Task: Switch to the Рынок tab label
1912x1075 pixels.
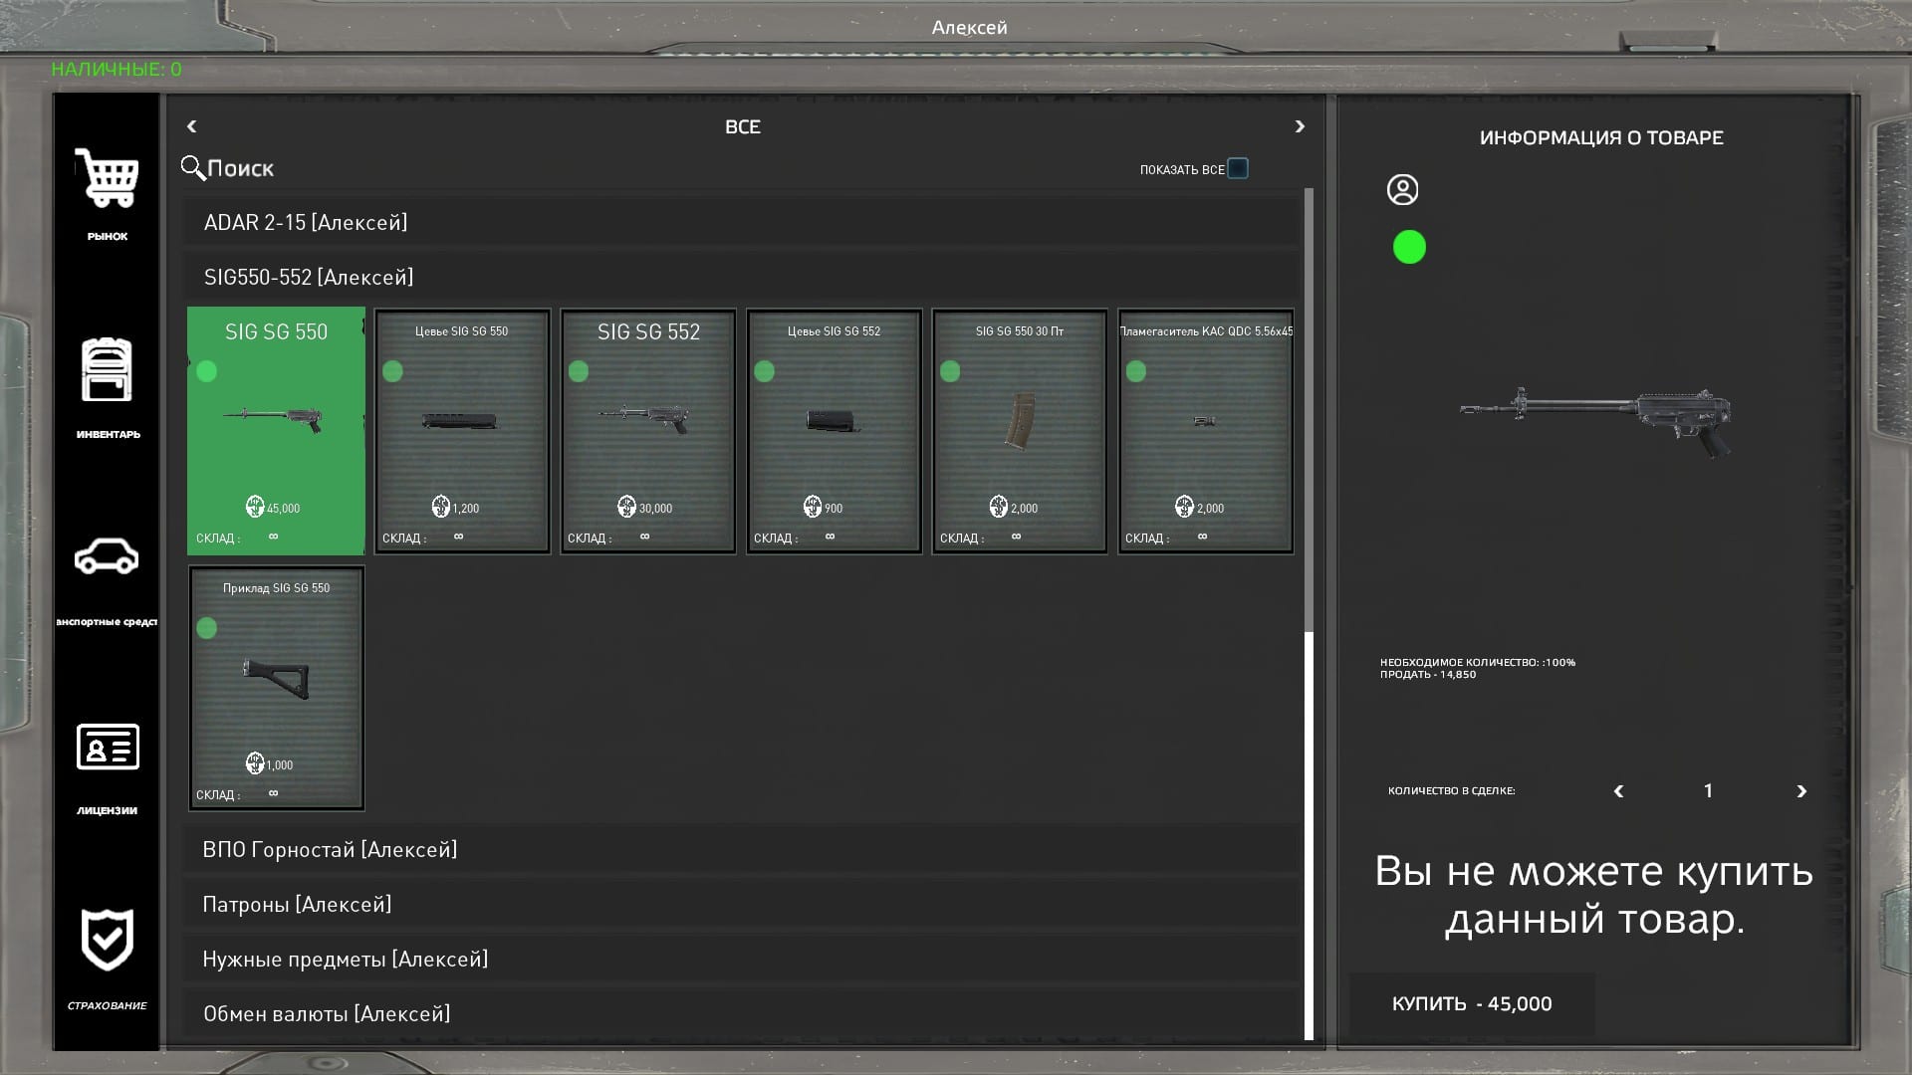Action: click(108, 236)
